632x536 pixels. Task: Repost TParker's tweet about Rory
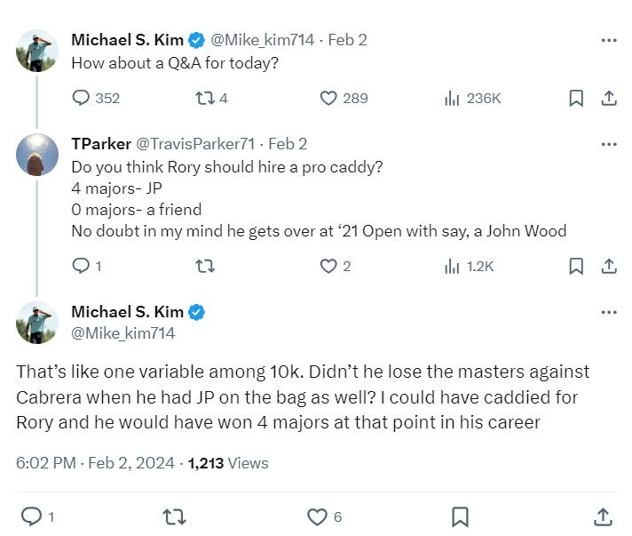coord(203,265)
